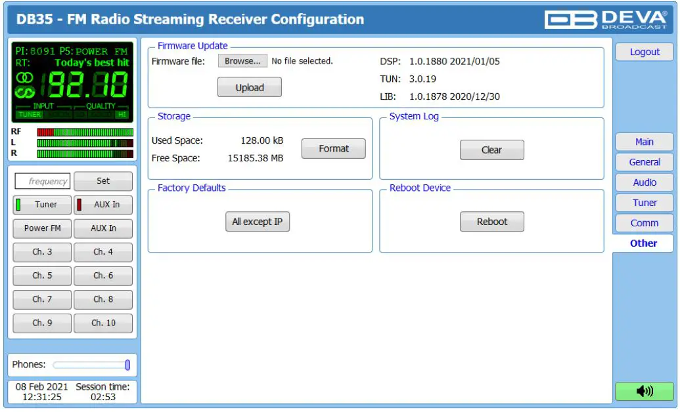This screenshot has height=412, width=680.
Task: Switch to the Comm tab
Action: 643,222
